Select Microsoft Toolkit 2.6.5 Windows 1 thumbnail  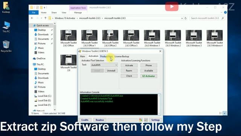tap(152, 38)
